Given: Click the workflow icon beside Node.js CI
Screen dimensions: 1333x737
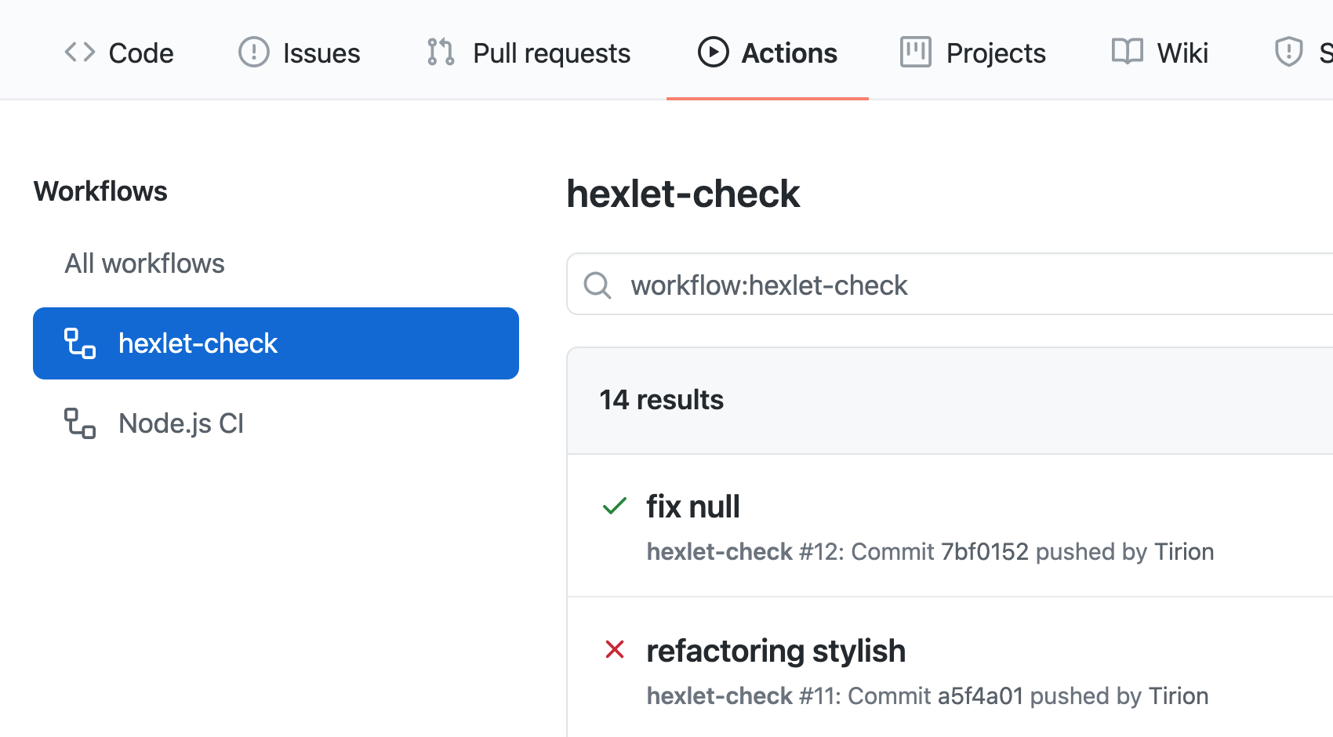Looking at the screenshot, I should [79, 423].
